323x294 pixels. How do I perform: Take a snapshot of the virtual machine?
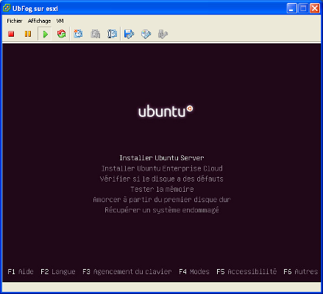pos(78,34)
